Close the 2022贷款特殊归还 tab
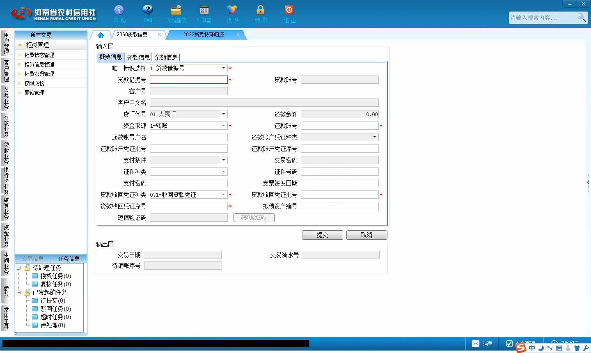The image size is (591, 353). (x=238, y=35)
